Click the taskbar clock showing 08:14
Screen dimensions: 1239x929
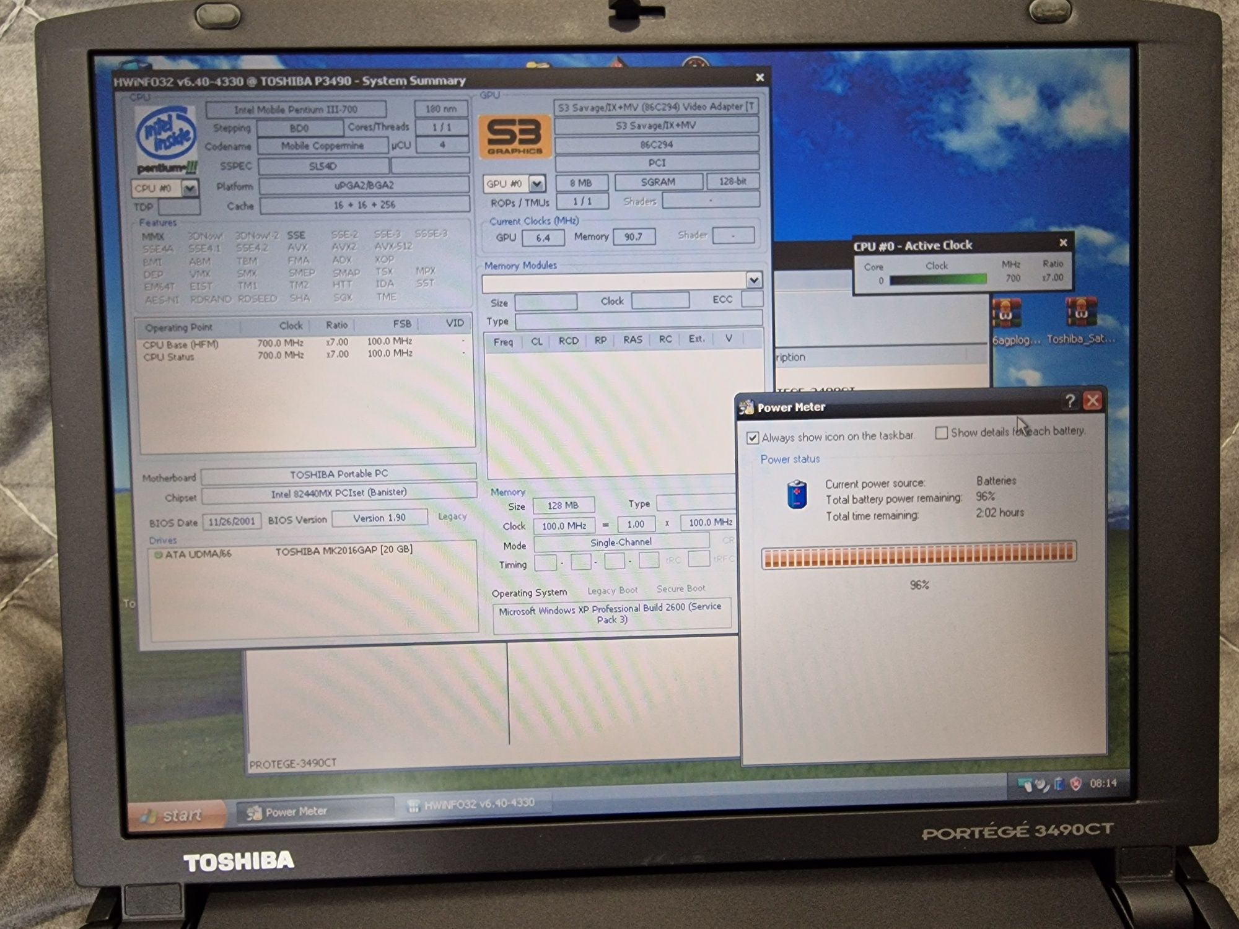pyautogui.click(x=1103, y=783)
